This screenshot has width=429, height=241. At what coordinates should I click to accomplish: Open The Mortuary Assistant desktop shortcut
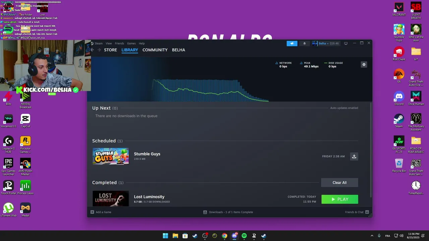tap(416, 123)
